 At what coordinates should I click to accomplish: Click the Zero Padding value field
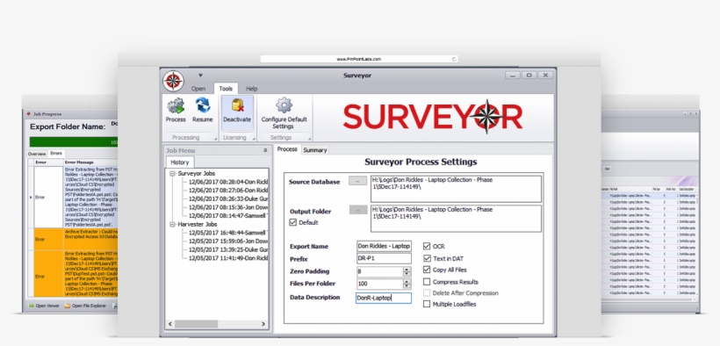pyautogui.click(x=379, y=271)
